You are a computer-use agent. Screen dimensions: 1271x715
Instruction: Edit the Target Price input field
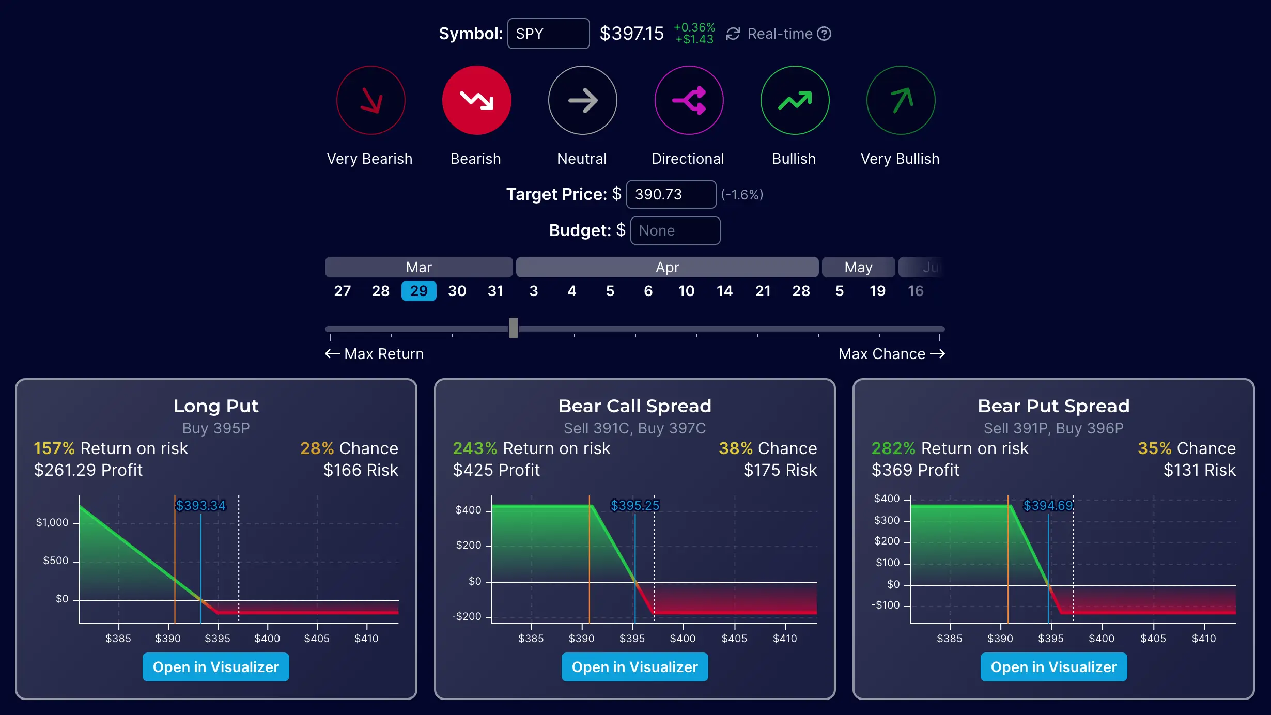671,194
